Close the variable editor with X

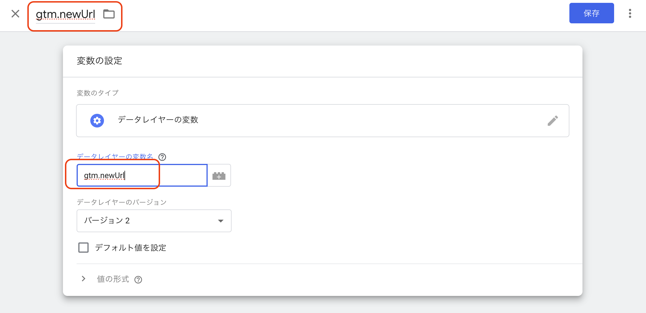(x=15, y=14)
